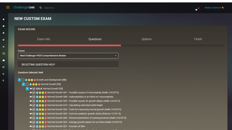This screenshot has height=130, width=232.
Task: Open the graduation cap sidebar icon
Action: click(x=4, y=26)
